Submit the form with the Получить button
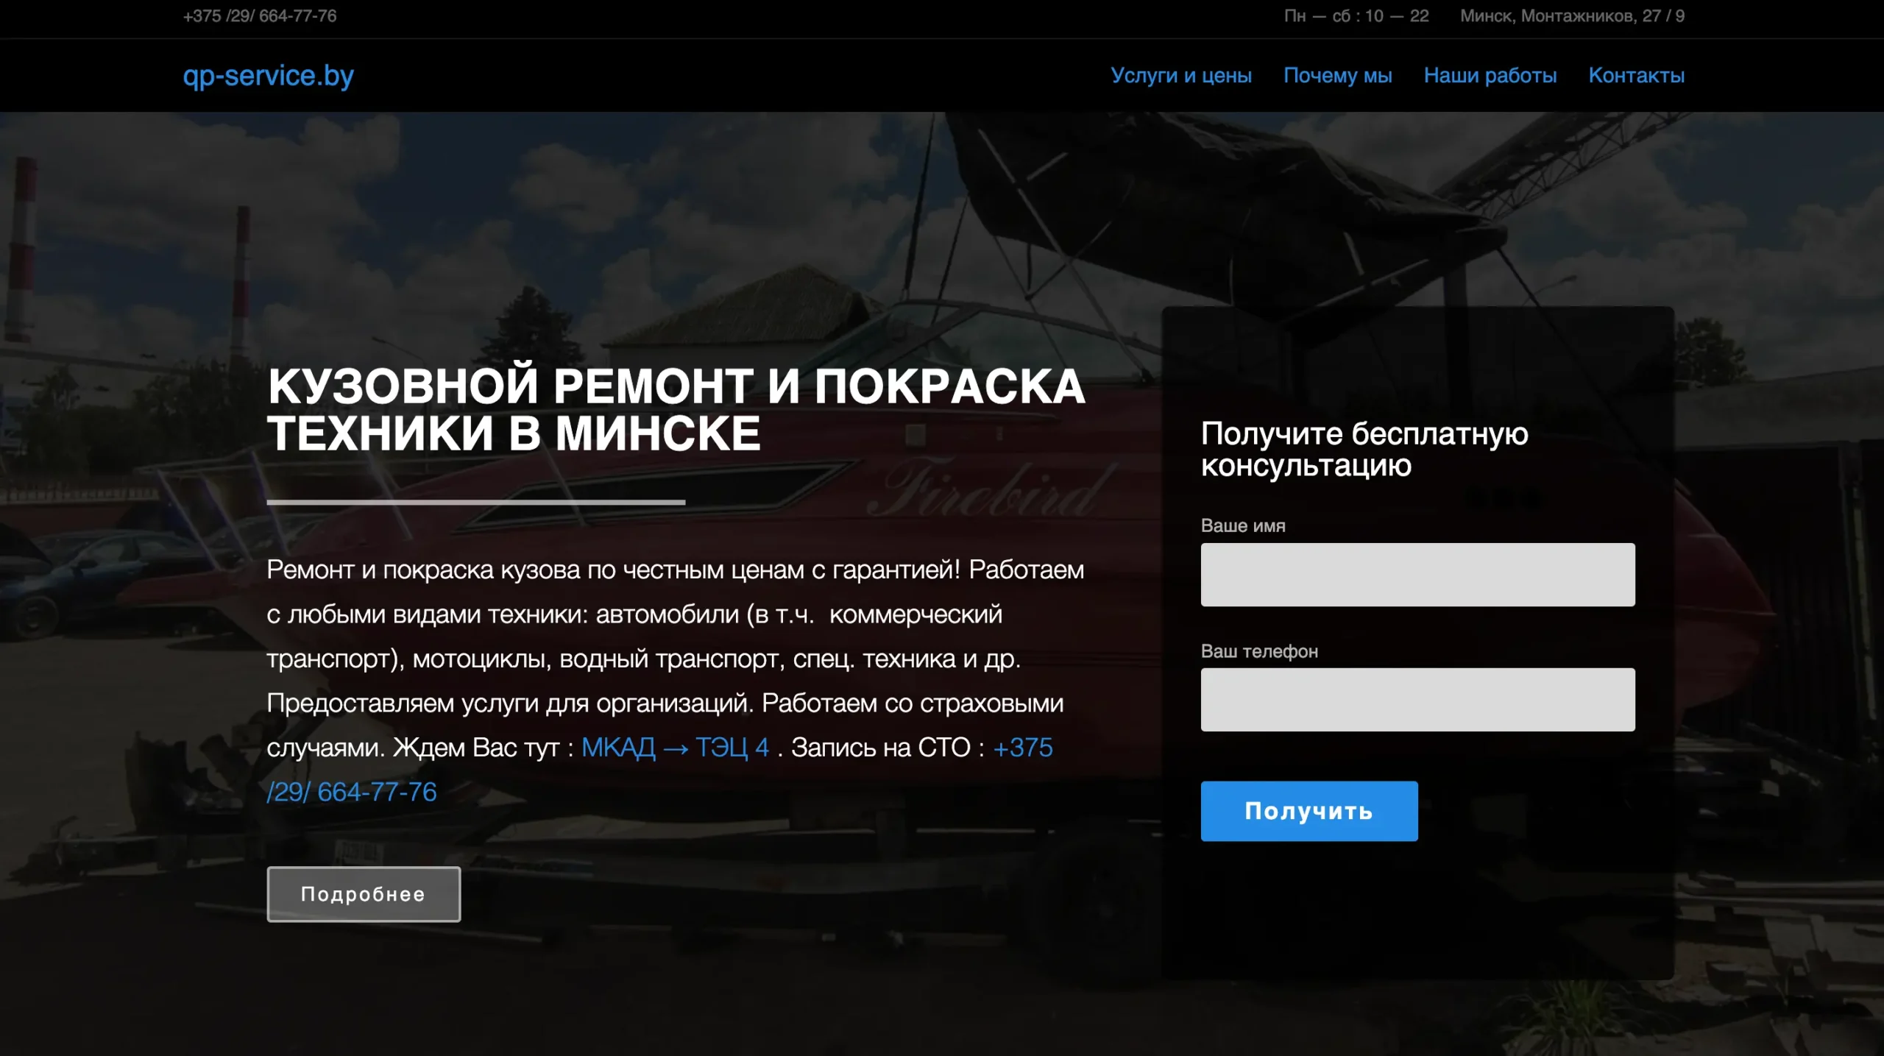 1308,810
